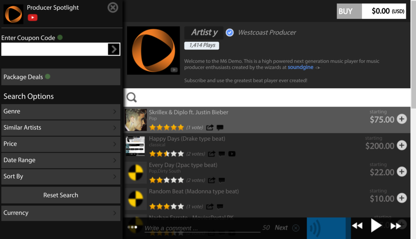Open comments for Happy Days track
The width and height of the screenshot is (416, 239).
pyautogui.click(x=221, y=154)
